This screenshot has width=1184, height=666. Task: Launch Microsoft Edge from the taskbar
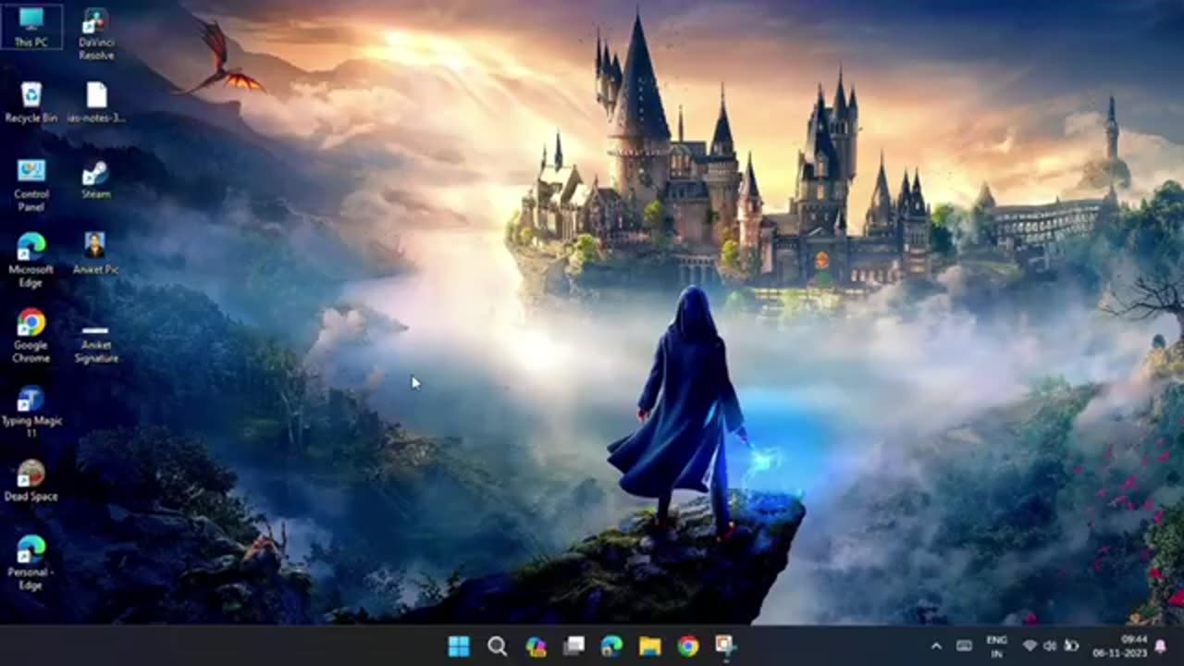(x=611, y=647)
